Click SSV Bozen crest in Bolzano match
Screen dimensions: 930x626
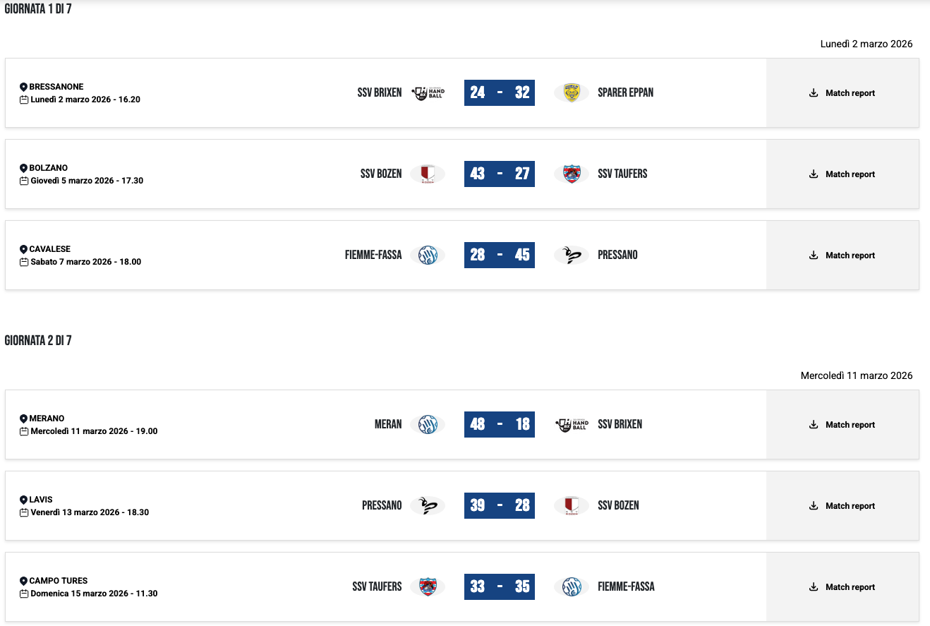428,174
